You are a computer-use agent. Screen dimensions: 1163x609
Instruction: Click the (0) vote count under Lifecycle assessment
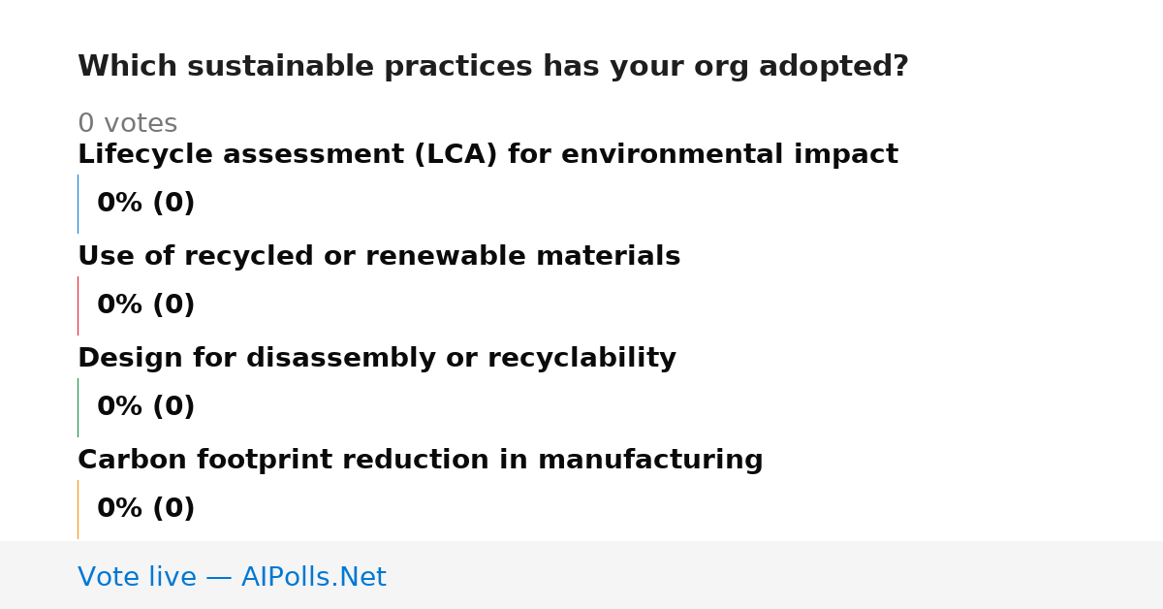pos(173,204)
